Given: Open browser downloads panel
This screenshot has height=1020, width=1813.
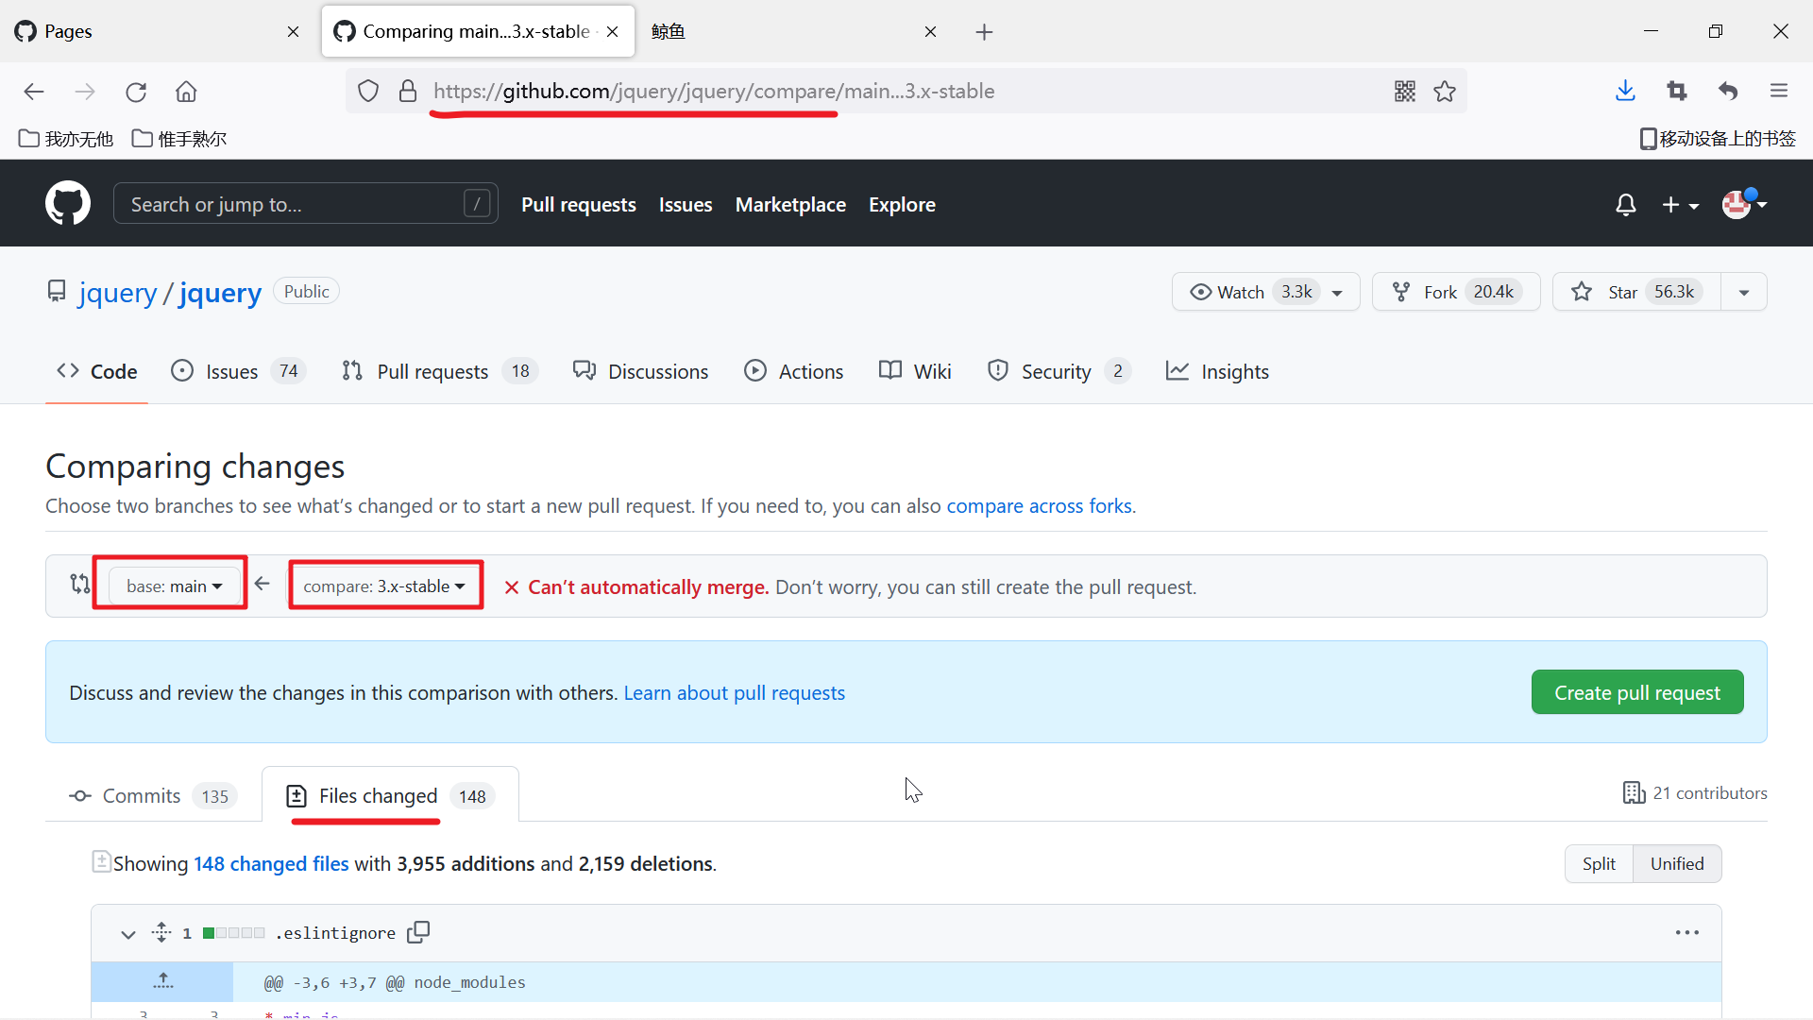Looking at the screenshot, I should (x=1625, y=92).
